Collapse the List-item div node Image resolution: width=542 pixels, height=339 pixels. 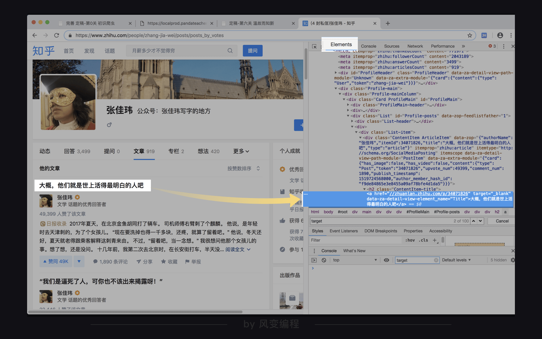click(356, 132)
